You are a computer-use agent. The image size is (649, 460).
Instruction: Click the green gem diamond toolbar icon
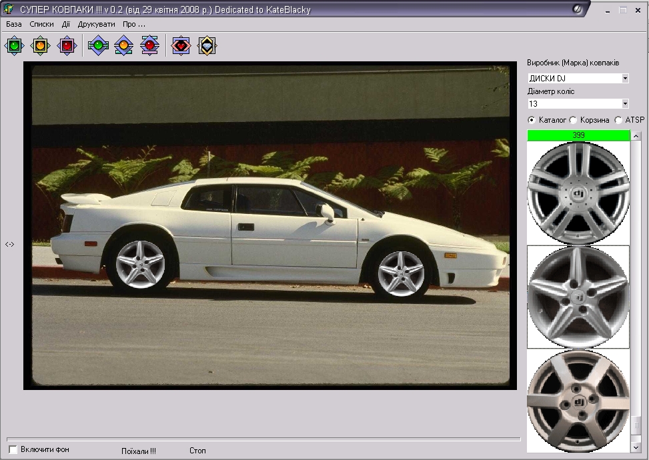[98, 45]
